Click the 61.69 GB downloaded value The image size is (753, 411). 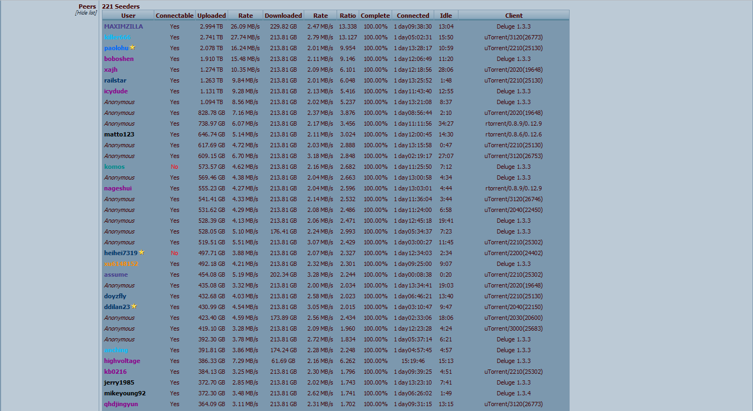(283, 361)
